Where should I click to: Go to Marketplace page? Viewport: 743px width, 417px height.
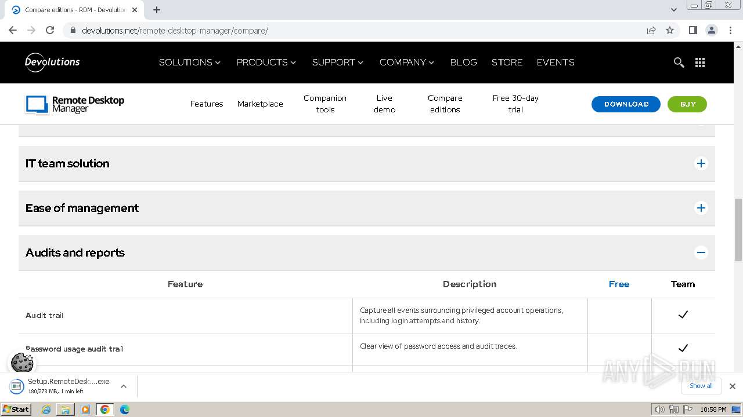260,104
